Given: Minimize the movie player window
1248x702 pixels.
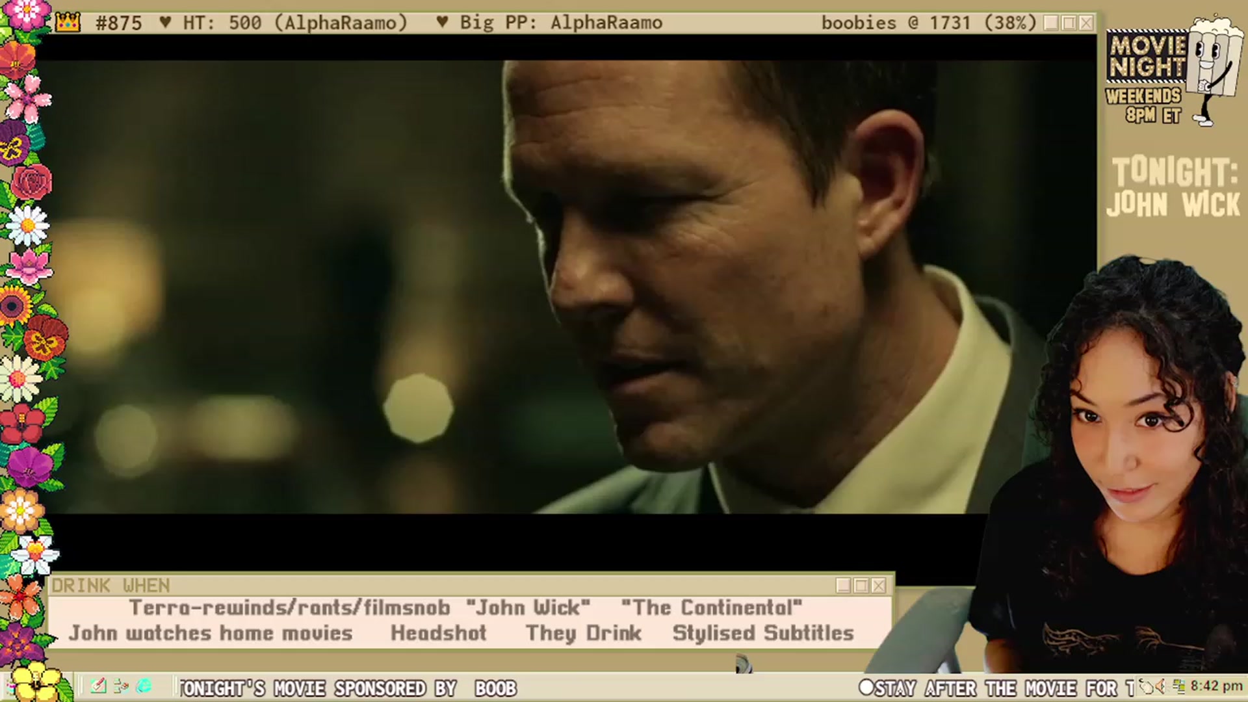Looking at the screenshot, I should (x=1051, y=23).
